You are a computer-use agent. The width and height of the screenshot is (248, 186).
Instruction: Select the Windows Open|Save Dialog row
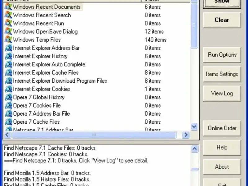[x=97, y=32]
